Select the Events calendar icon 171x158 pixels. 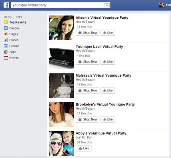click(6, 58)
